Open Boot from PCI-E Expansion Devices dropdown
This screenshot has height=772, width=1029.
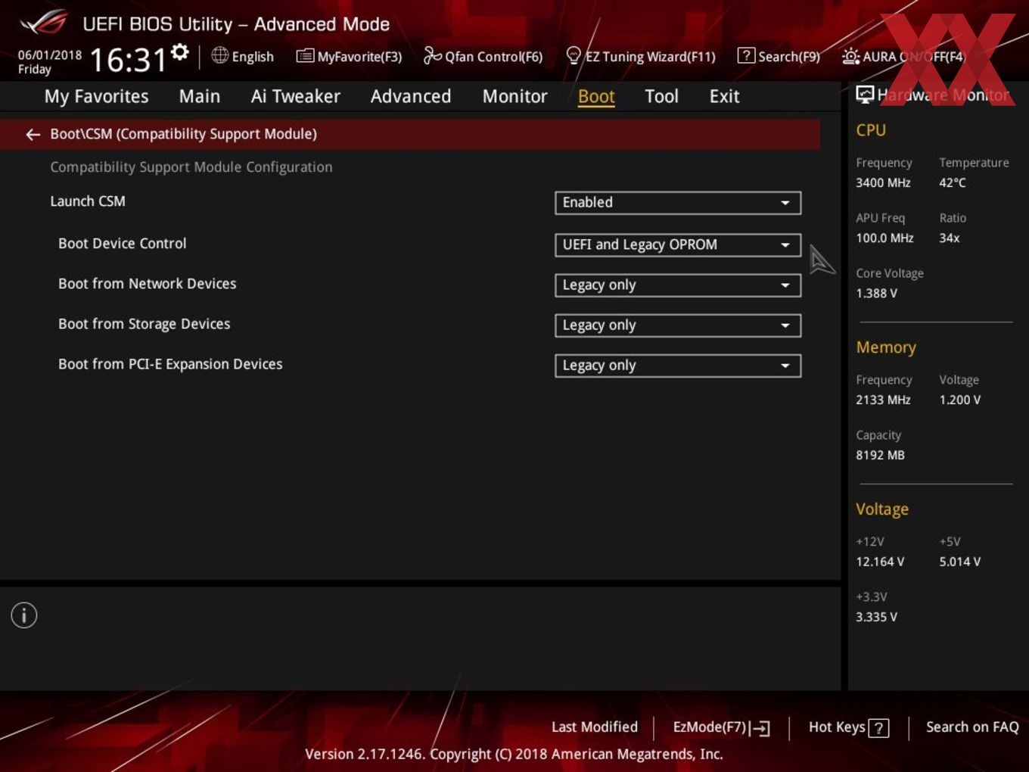pyautogui.click(x=678, y=366)
